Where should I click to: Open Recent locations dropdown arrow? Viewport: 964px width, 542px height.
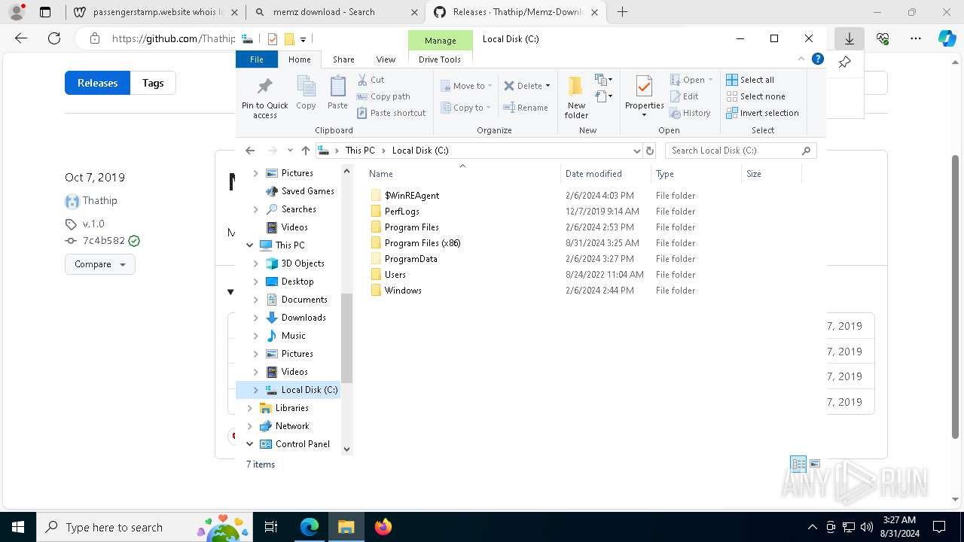(290, 151)
